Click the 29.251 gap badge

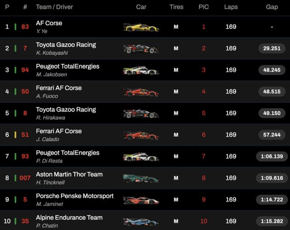click(x=272, y=49)
